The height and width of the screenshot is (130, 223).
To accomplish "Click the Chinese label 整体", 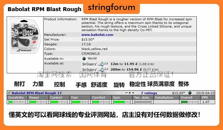I will pos(184,84).
